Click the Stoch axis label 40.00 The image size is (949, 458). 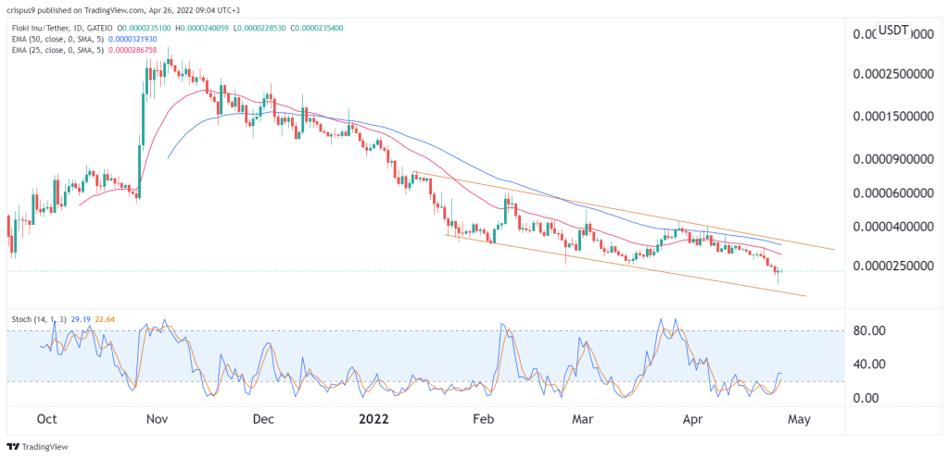pyautogui.click(x=868, y=365)
